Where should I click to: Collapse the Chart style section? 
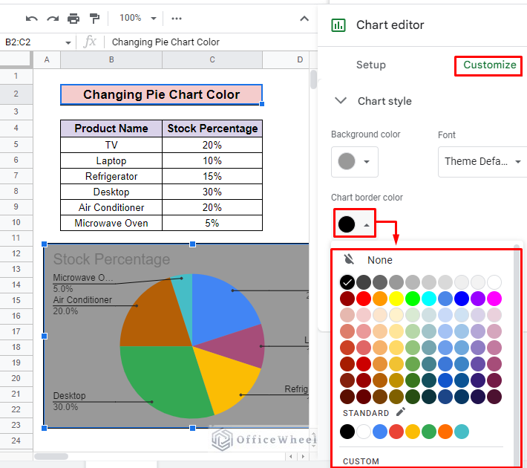(x=341, y=101)
